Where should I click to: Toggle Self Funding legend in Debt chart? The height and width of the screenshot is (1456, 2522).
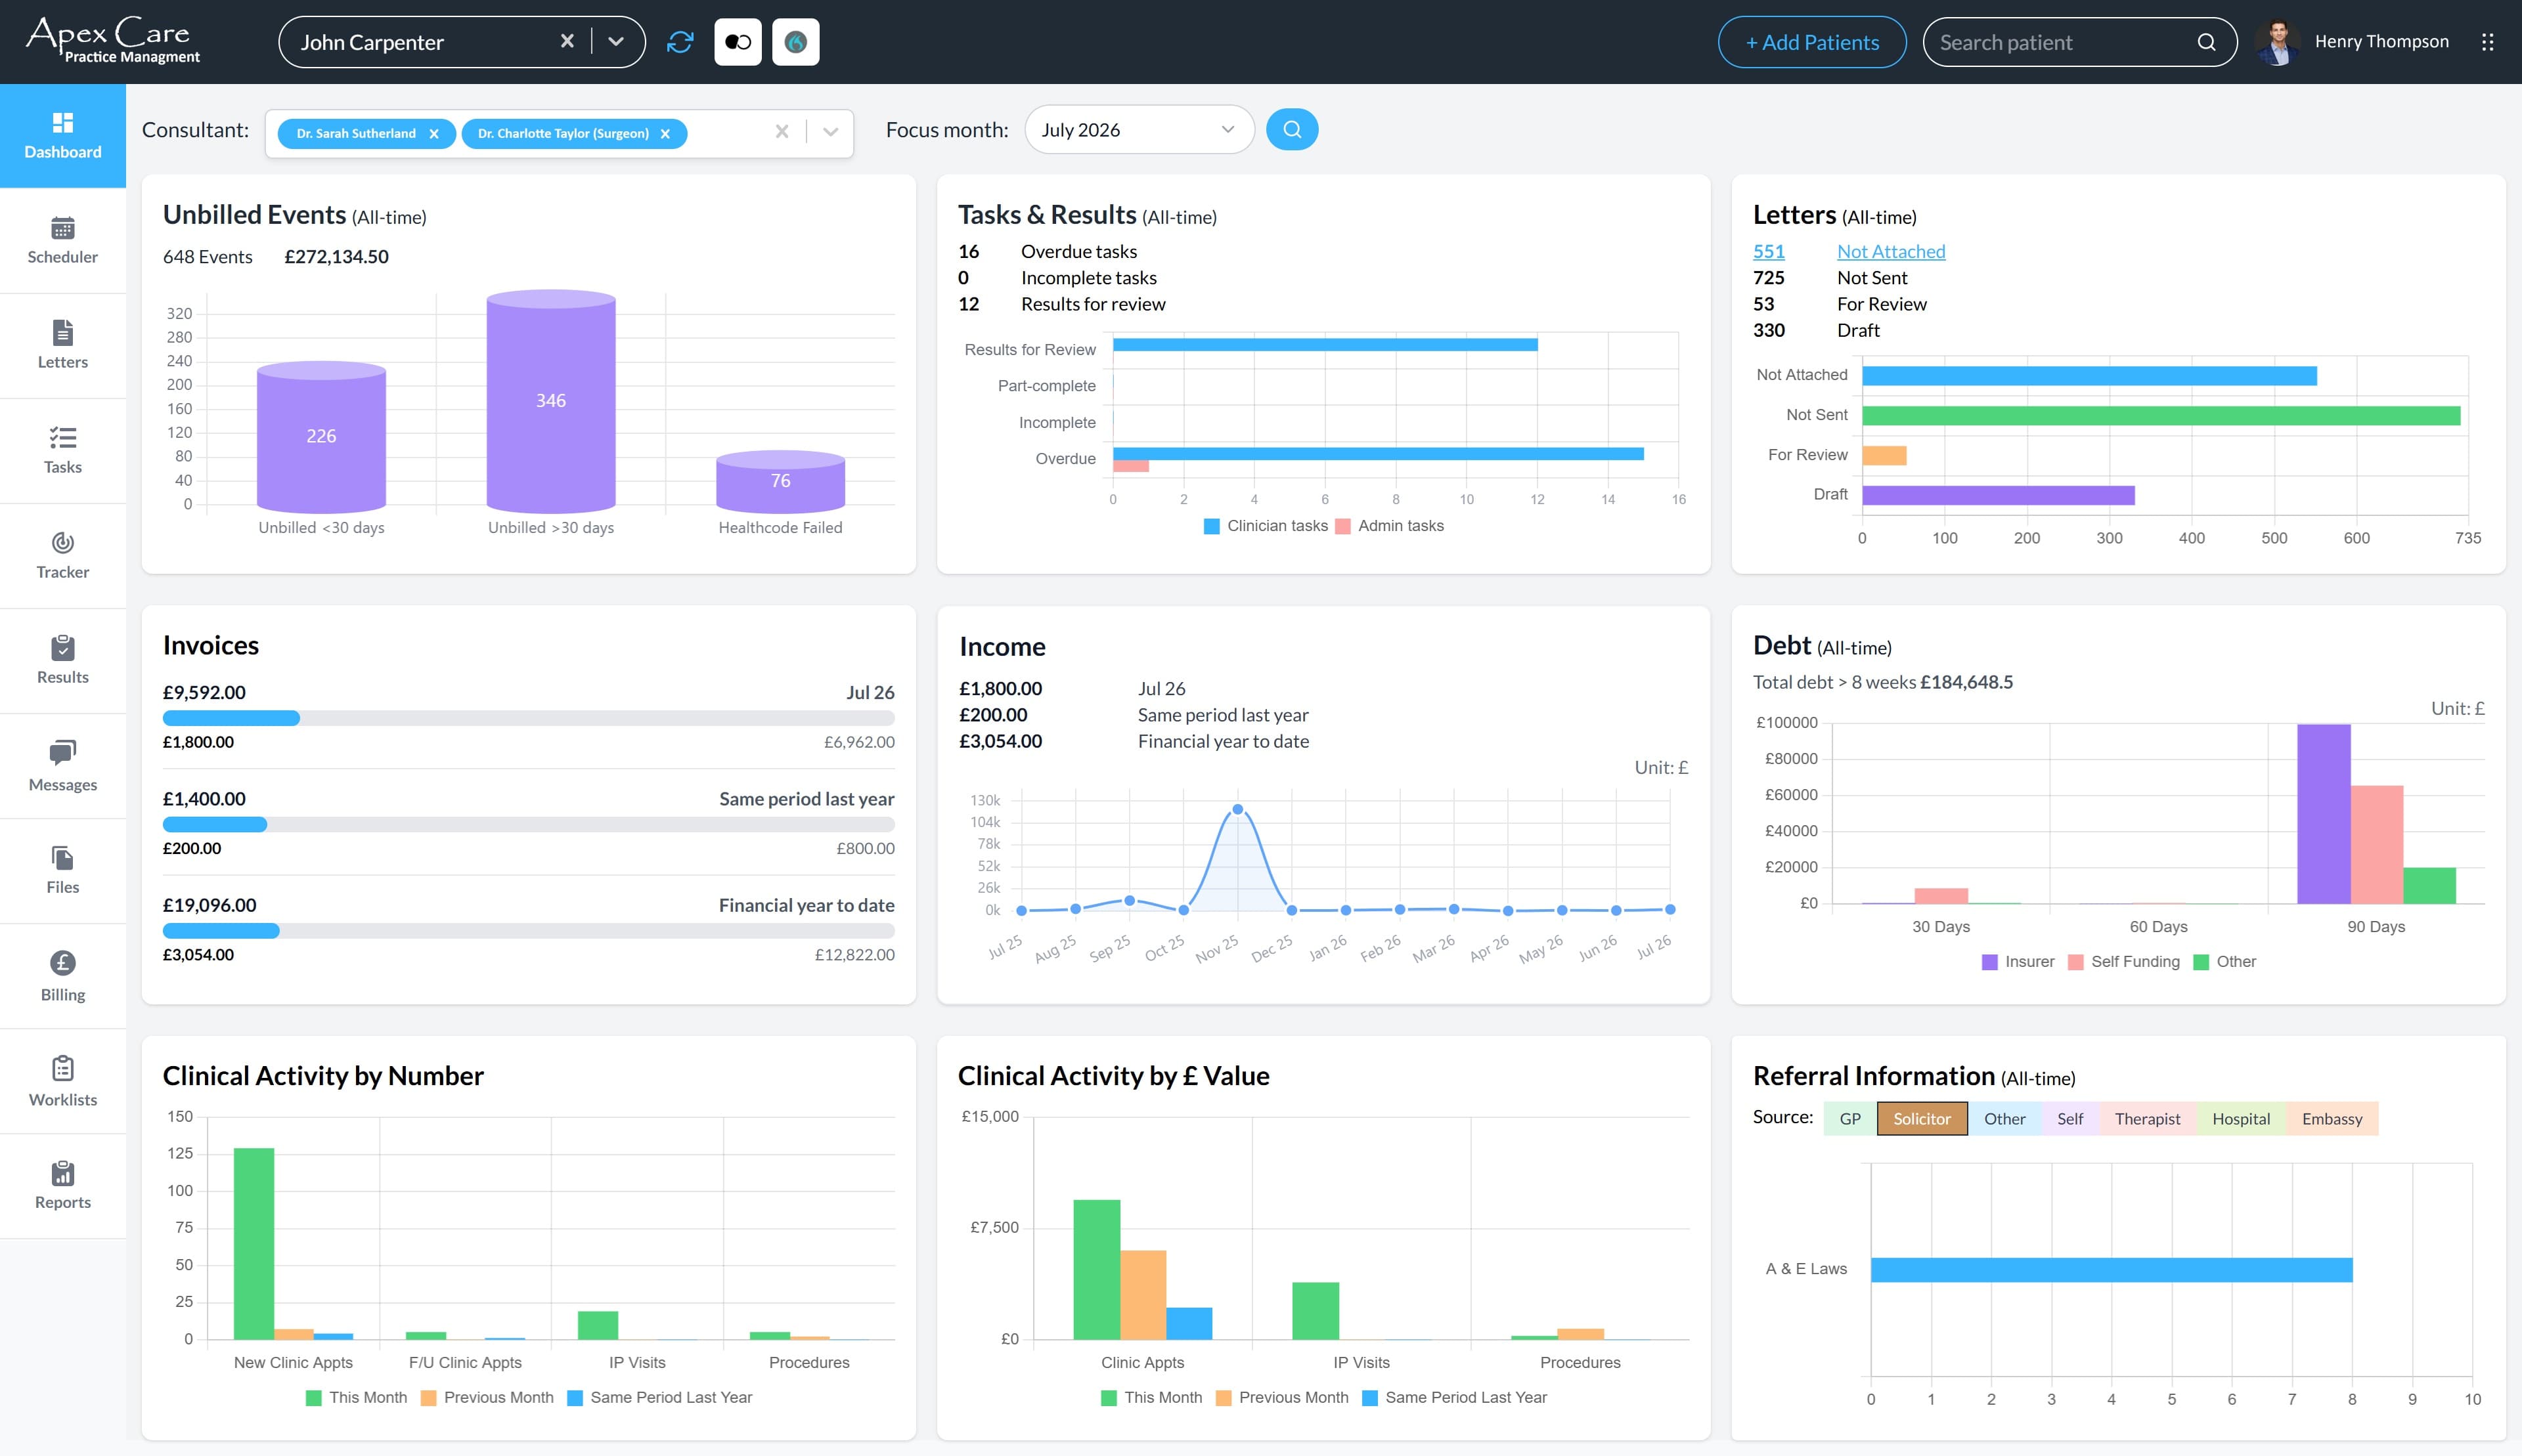click(x=2123, y=962)
